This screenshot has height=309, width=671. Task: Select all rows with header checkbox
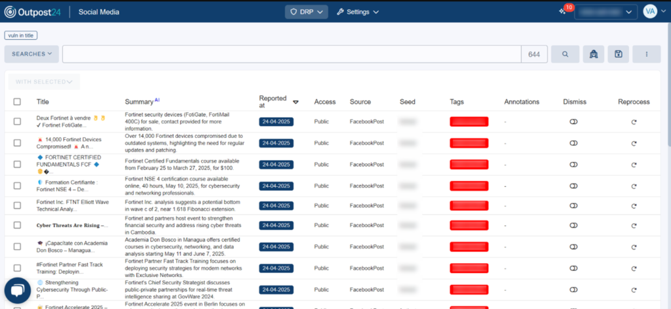(x=17, y=102)
